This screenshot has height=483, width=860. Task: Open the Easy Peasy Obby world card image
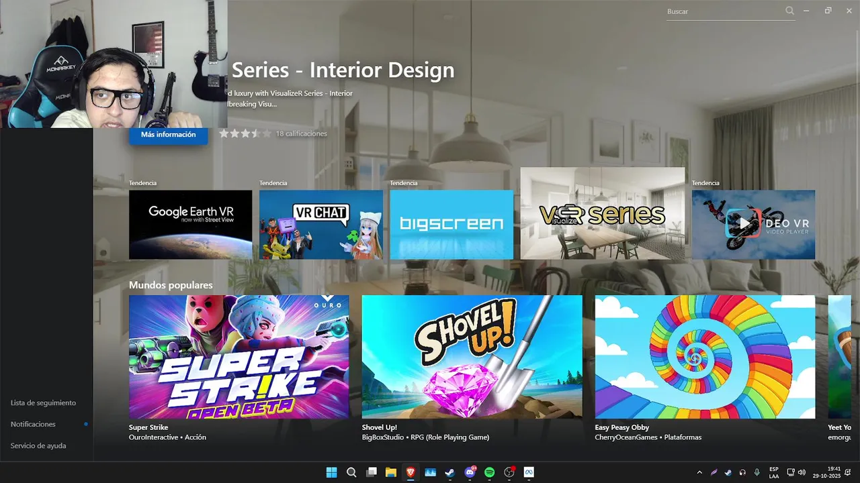[x=705, y=357]
